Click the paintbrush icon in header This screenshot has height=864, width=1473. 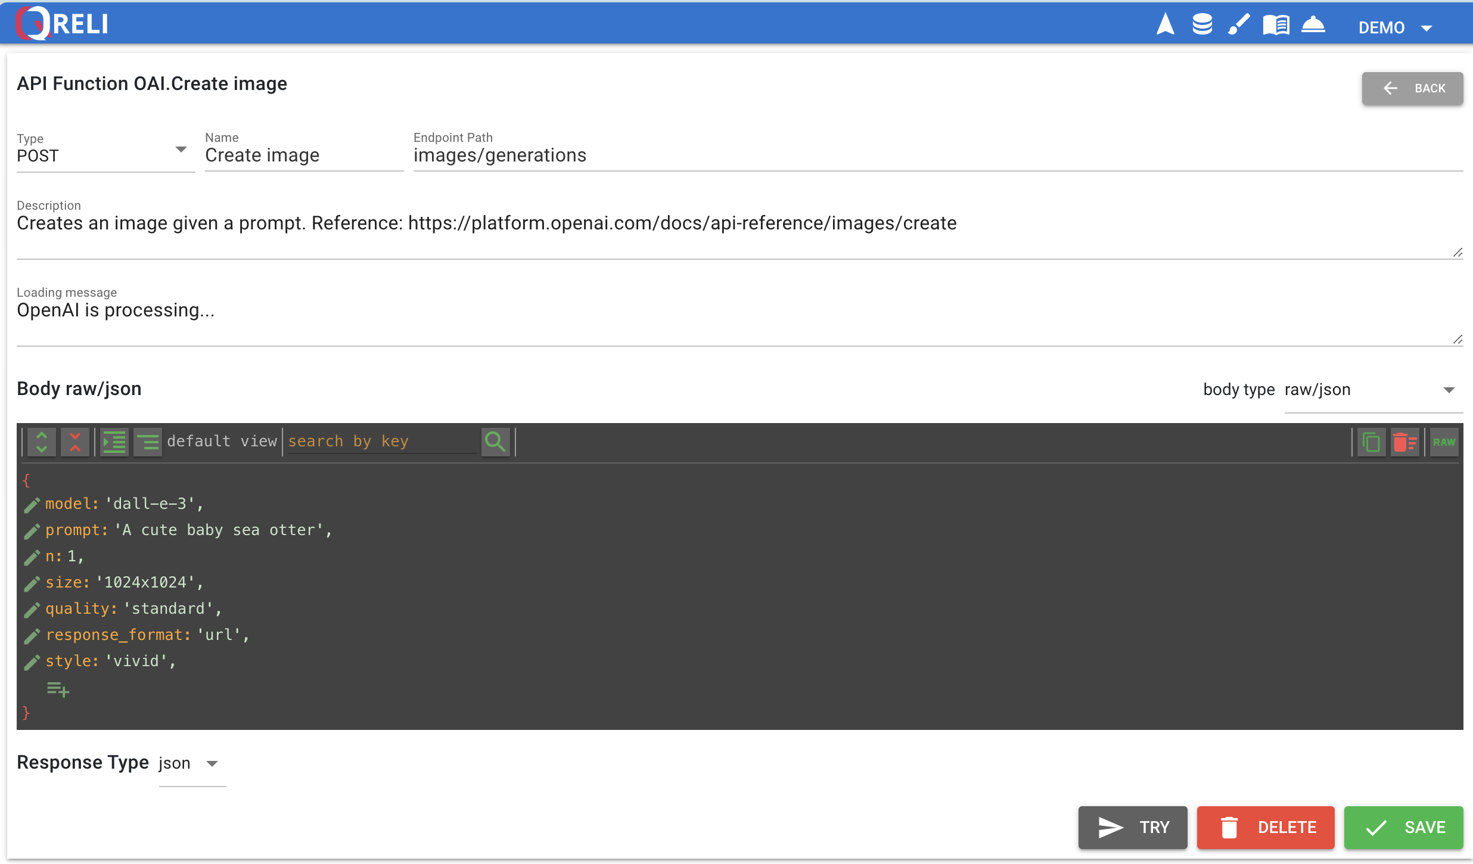[1239, 25]
